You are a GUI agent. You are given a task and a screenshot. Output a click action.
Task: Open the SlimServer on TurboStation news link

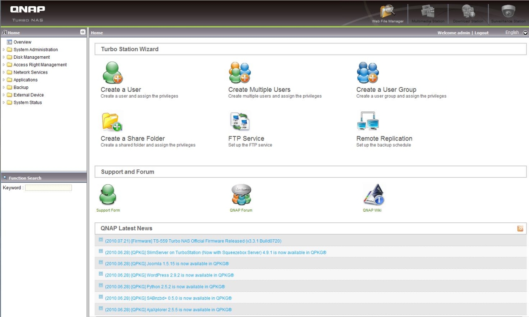point(216,253)
